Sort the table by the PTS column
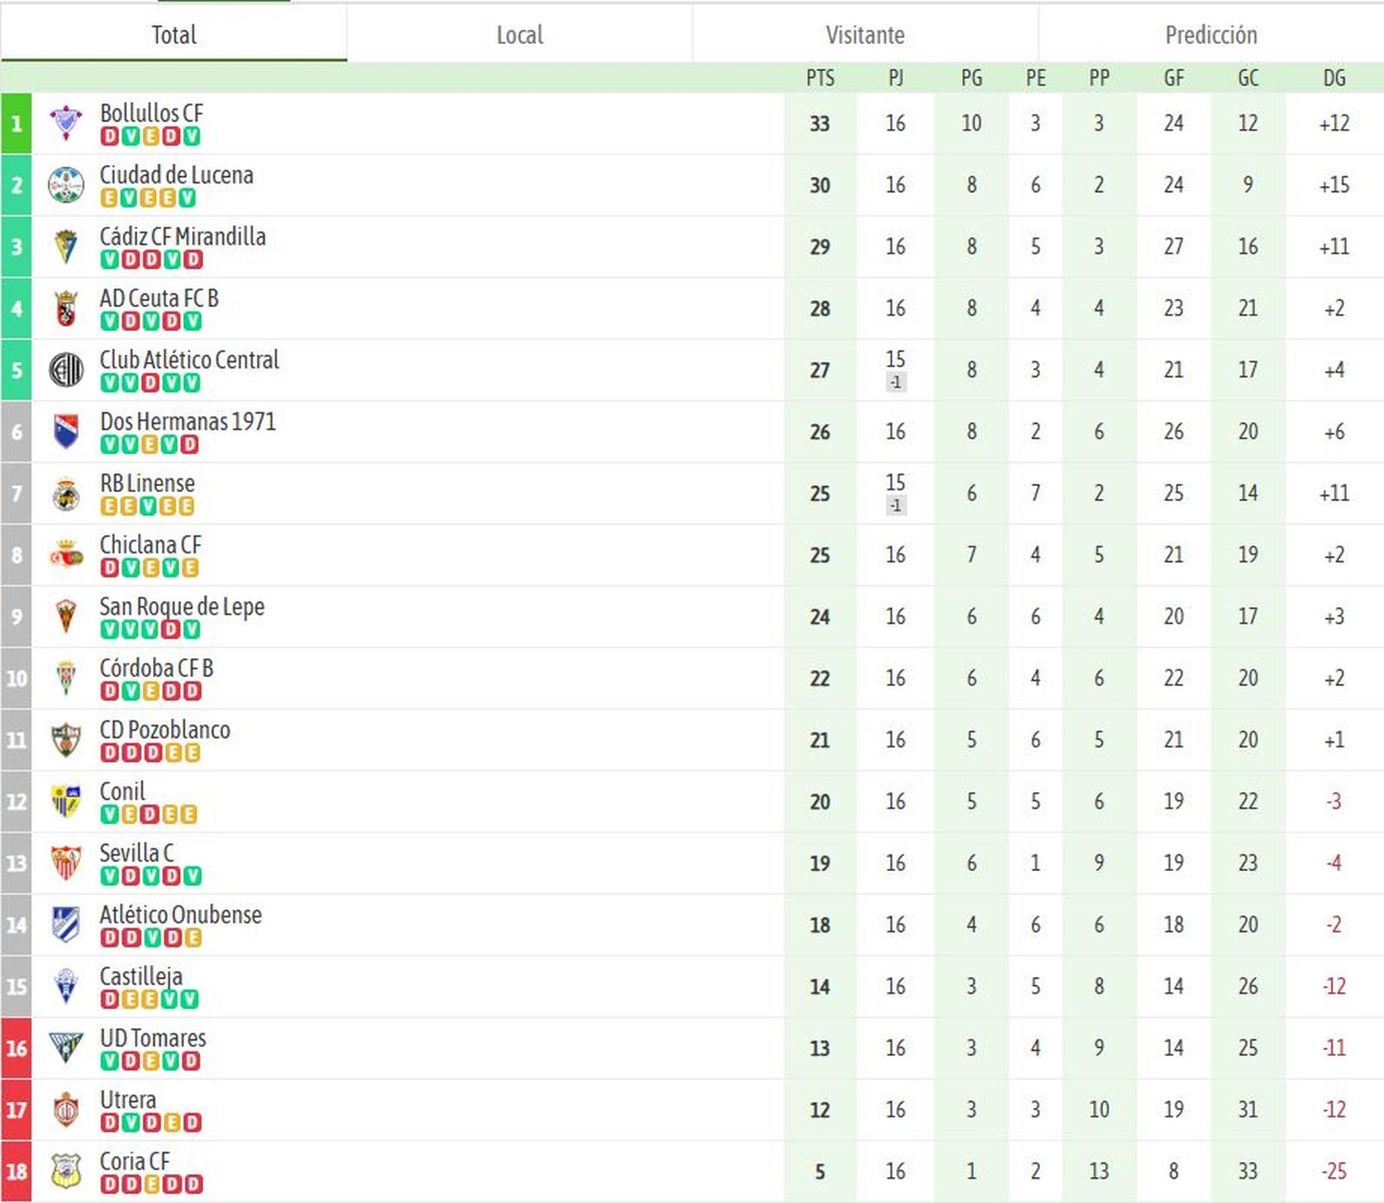This screenshot has width=1384, height=1203. tap(820, 78)
